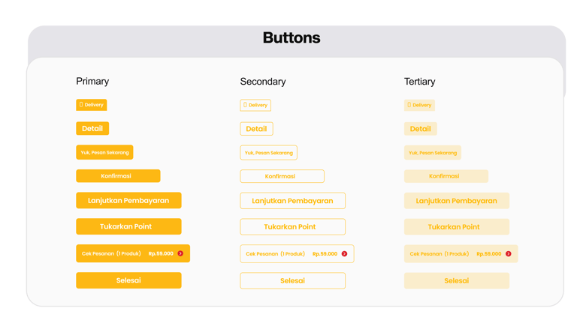Viewport: 577px width, 332px height.
Task: Click the solid yellow Selesai button
Action: pyautogui.click(x=128, y=280)
